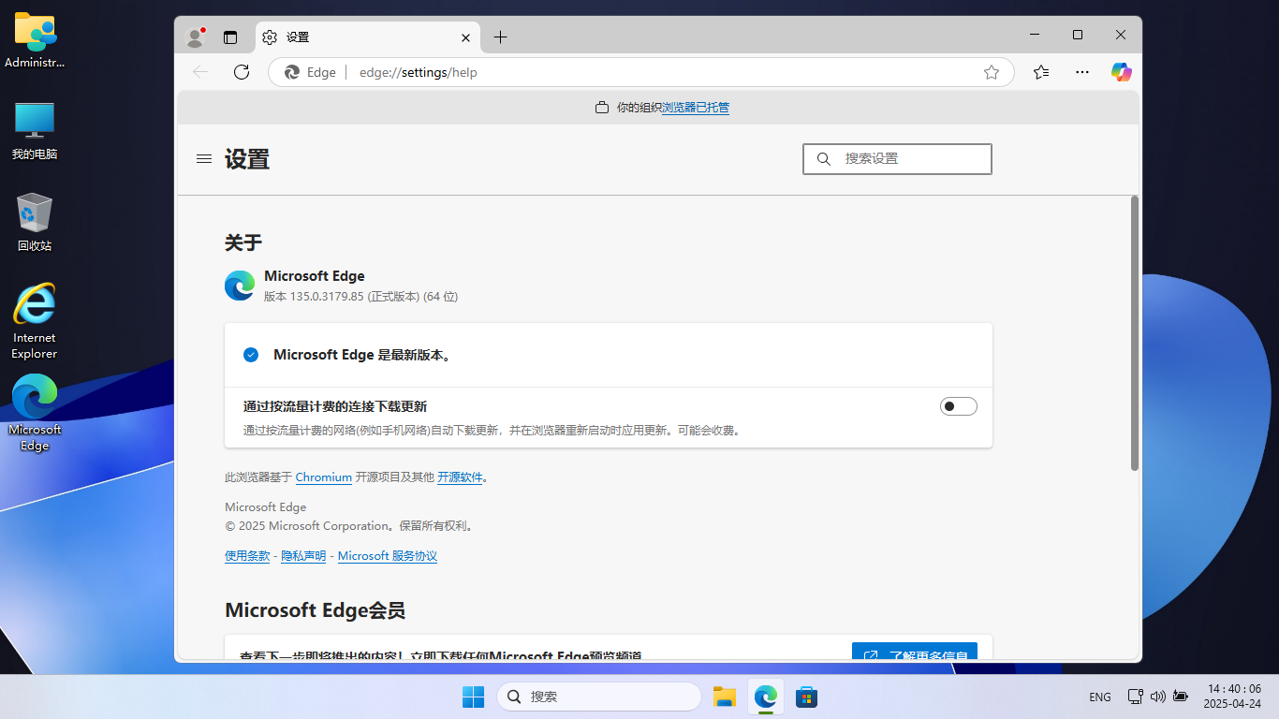1279x719 pixels.
Task: Open the Chromium link
Action: 324,477
